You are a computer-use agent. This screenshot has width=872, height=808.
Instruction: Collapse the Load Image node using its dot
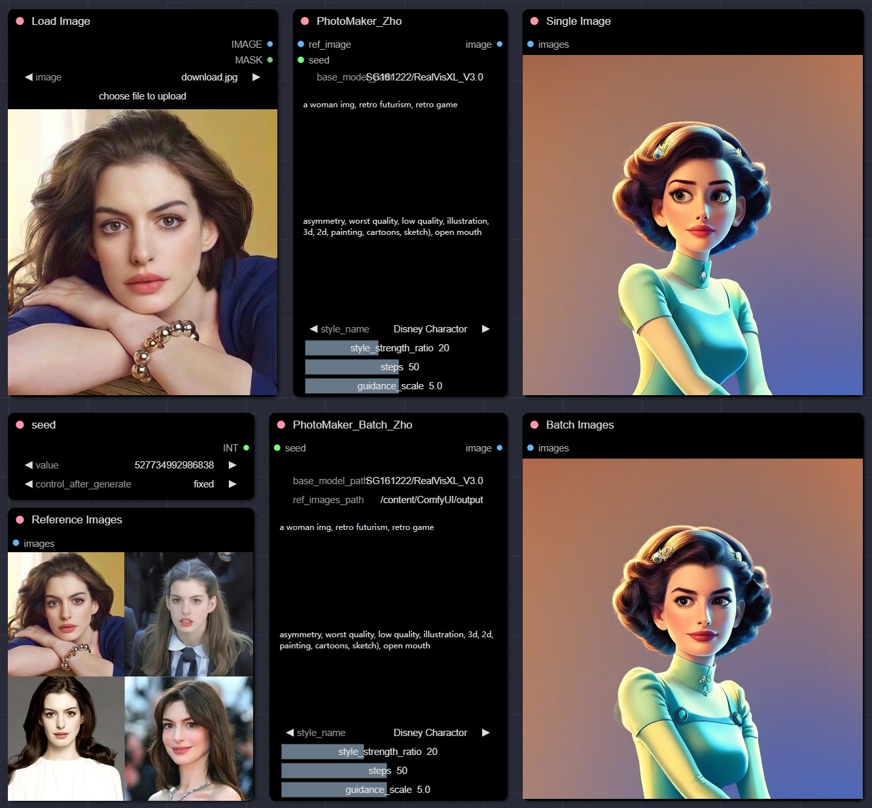click(x=20, y=21)
